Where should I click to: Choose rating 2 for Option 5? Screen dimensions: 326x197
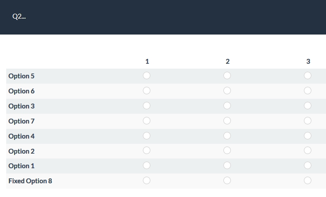227,76
